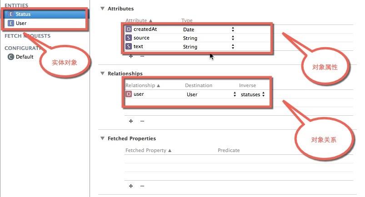
Task: Open the statuses Inverse dropdown
Action: pyautogui.click(x=263, y=94)
